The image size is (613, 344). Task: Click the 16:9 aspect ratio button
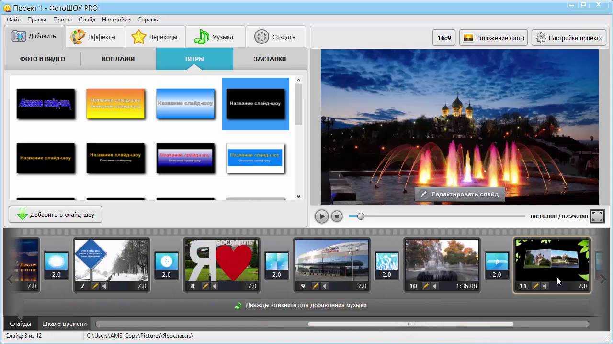click(x=444, y=38)
